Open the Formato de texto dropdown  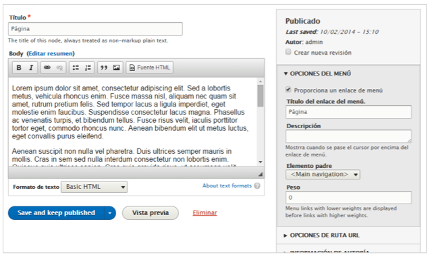(94, 187)
